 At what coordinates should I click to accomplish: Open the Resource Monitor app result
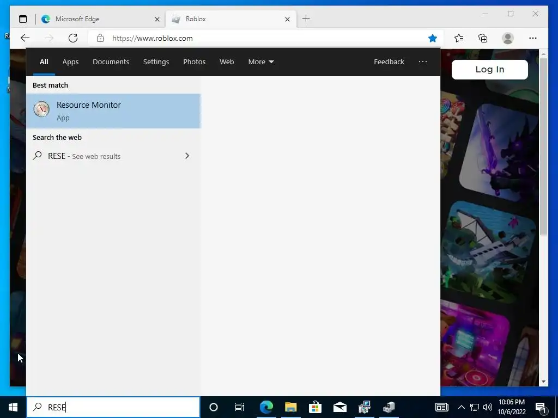[x=113, y=111]
